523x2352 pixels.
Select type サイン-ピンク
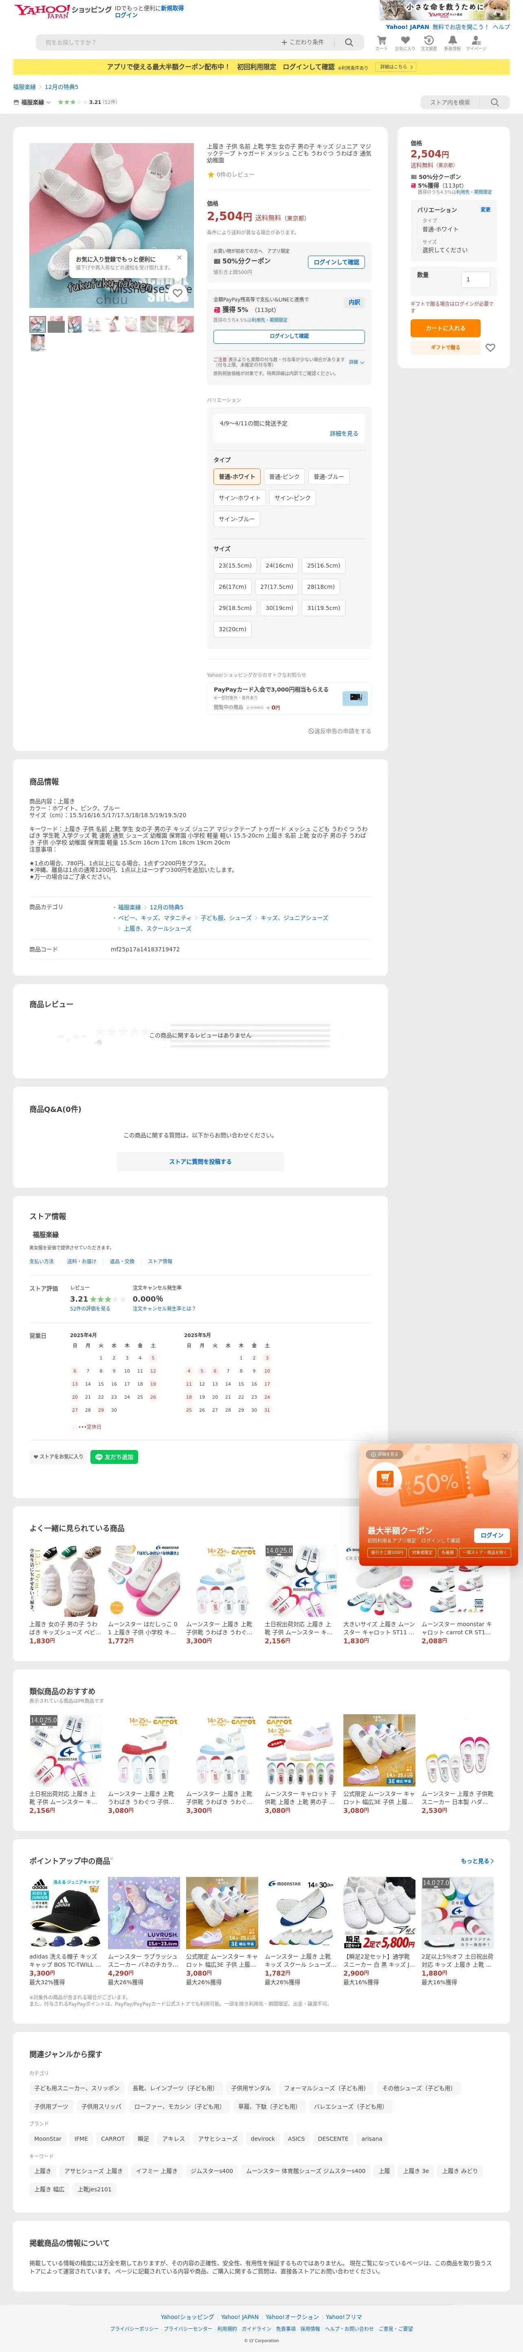(292, 497)
